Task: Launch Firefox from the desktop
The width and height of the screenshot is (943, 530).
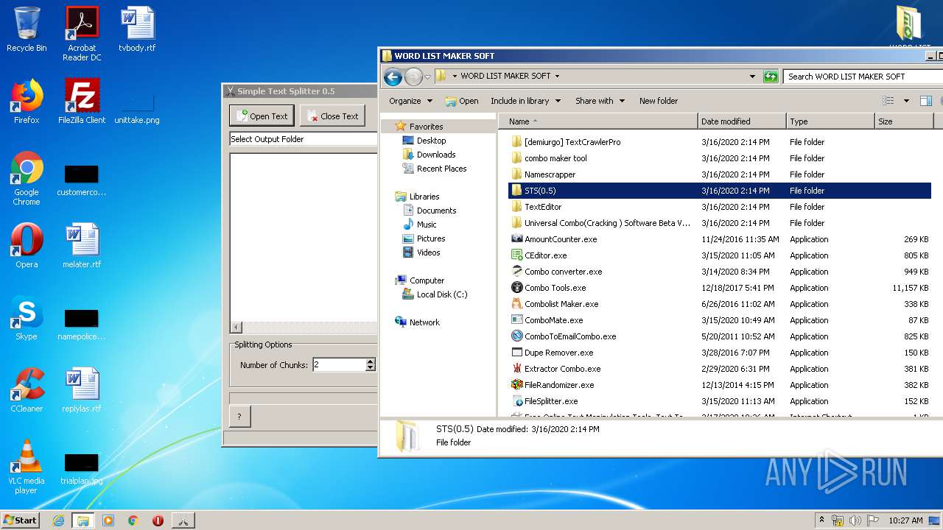Action: coord(27,102)
